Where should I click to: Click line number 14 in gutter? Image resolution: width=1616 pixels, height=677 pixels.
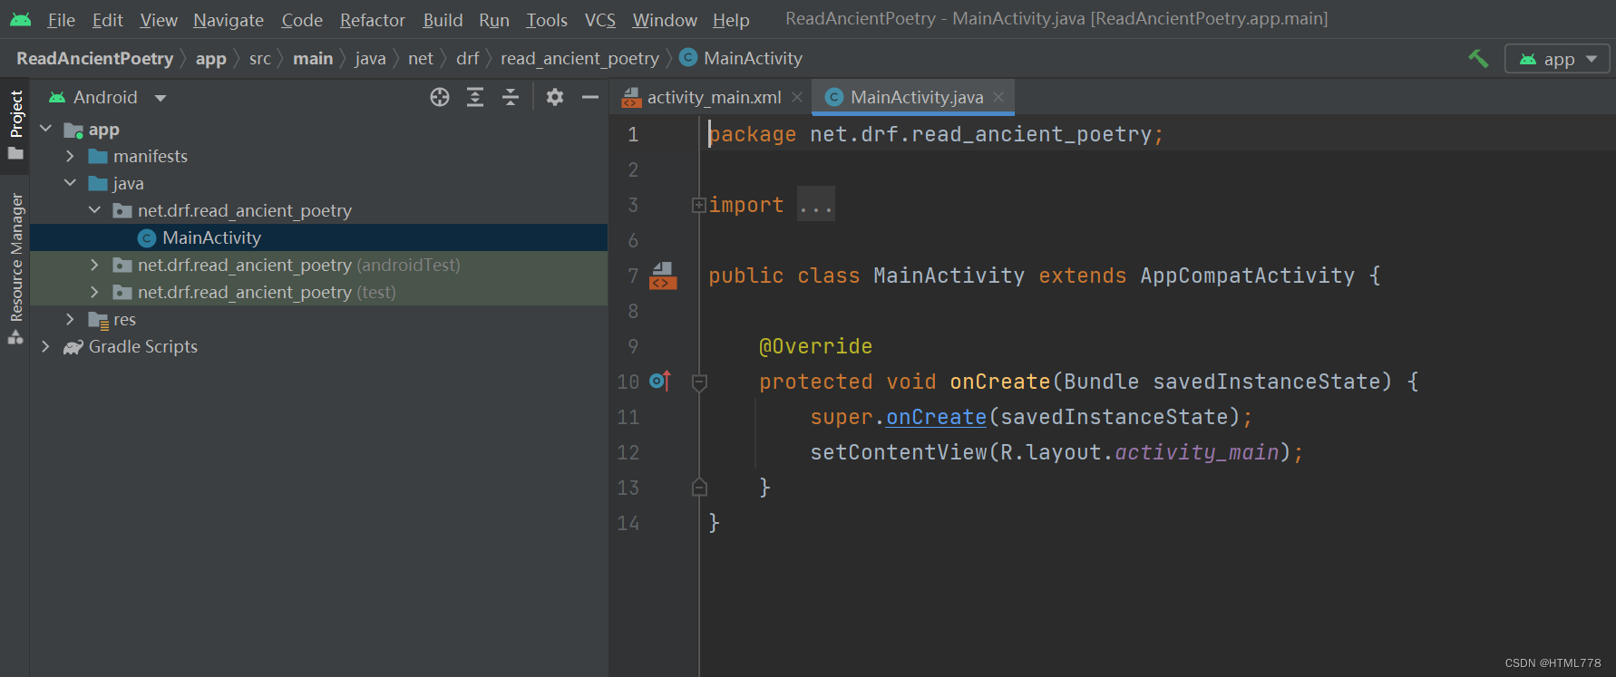pos(628,523)
